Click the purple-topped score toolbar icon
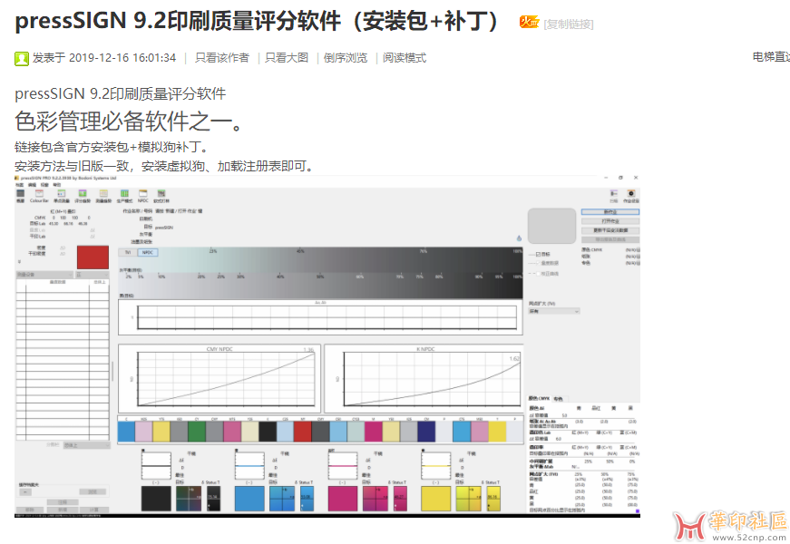The width and height of the screenshot is (790, 544). pos(83,196)
